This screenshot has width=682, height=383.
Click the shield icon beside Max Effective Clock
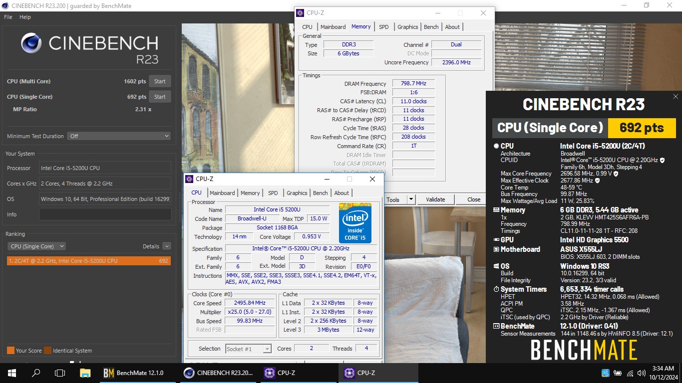[598, 181]
